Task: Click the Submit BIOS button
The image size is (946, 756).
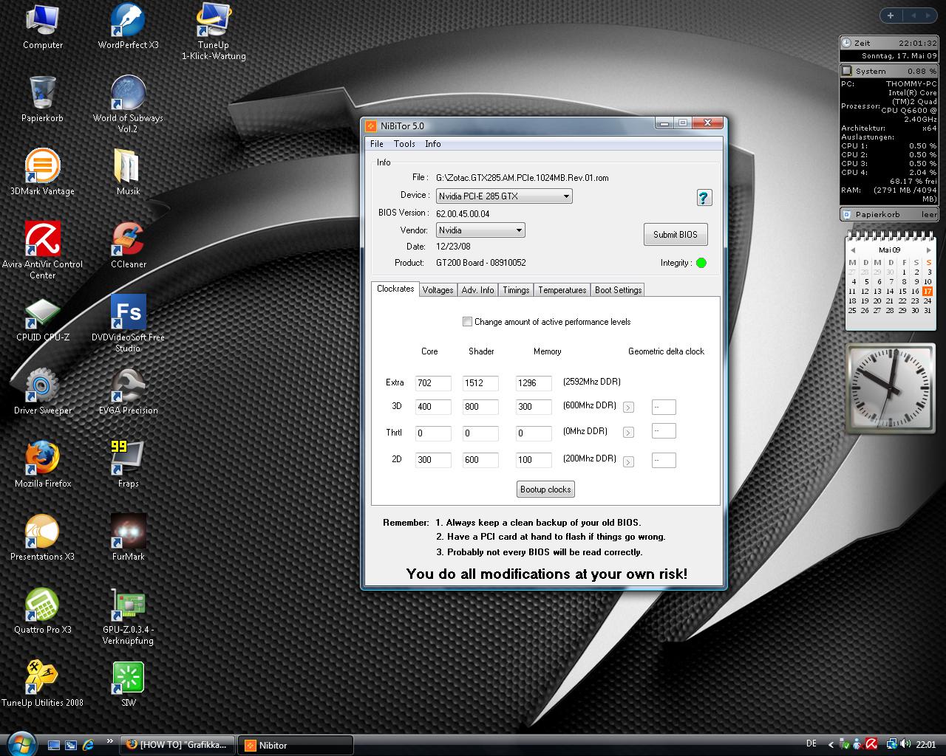Action: (675, 235)
